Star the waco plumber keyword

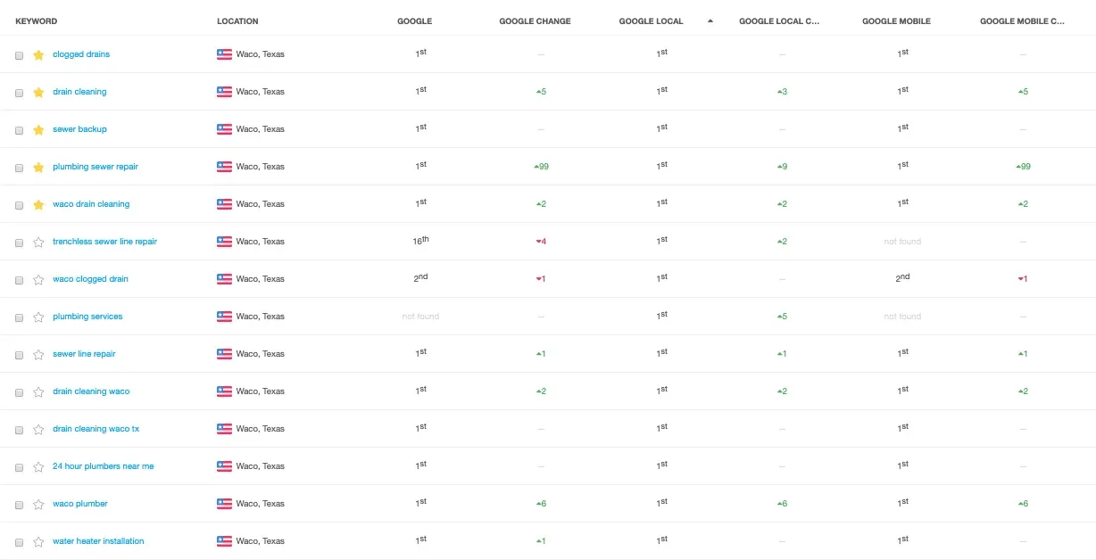click(x=38, y=505)
